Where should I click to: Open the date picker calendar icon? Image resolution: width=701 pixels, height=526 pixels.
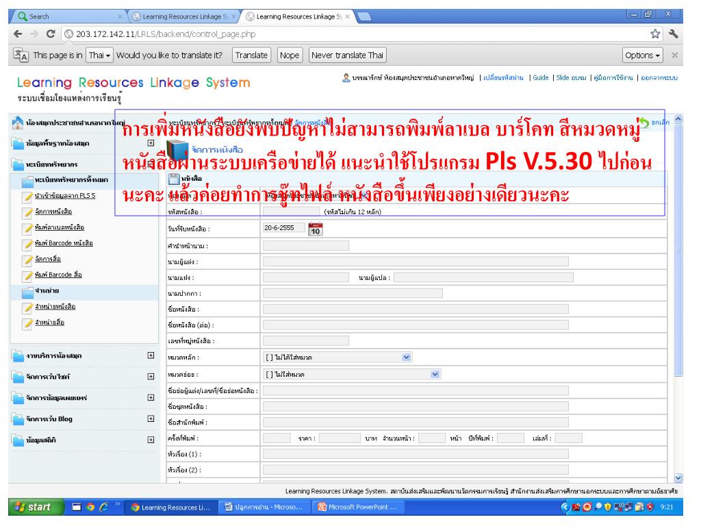point(315,229)
